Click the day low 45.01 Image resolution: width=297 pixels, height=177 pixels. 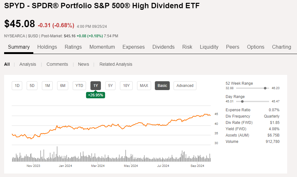229,101
